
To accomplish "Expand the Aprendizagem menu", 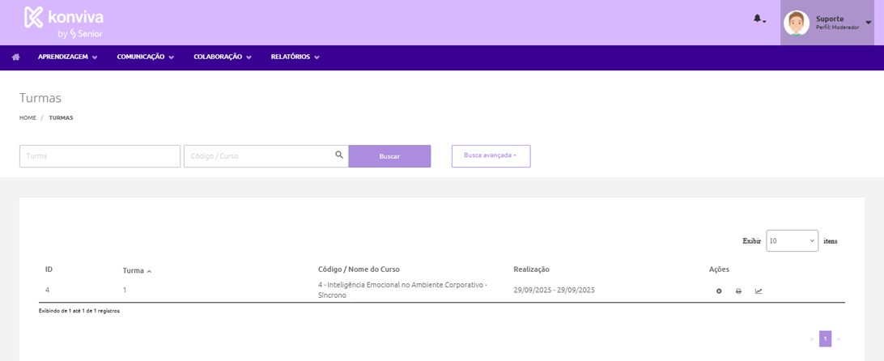I will [67, 57].
